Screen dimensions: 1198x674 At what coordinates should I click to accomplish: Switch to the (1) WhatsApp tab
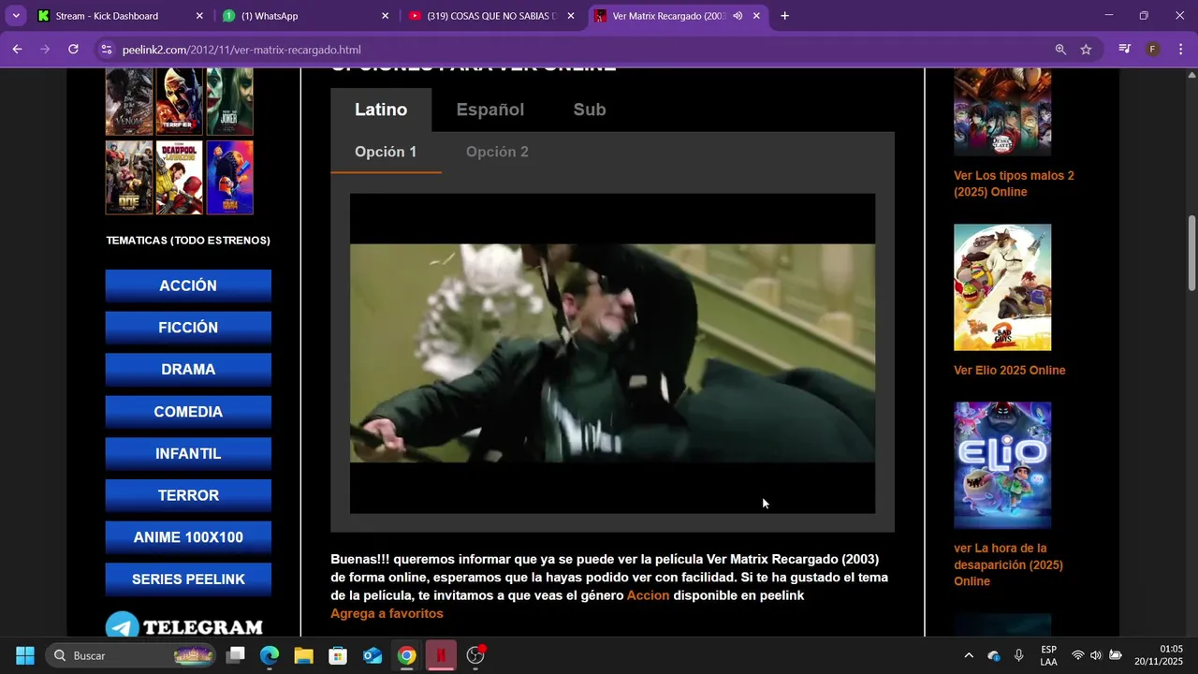305,16
